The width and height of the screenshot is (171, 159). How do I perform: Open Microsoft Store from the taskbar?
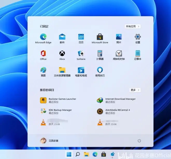click(x=104, y=154)
